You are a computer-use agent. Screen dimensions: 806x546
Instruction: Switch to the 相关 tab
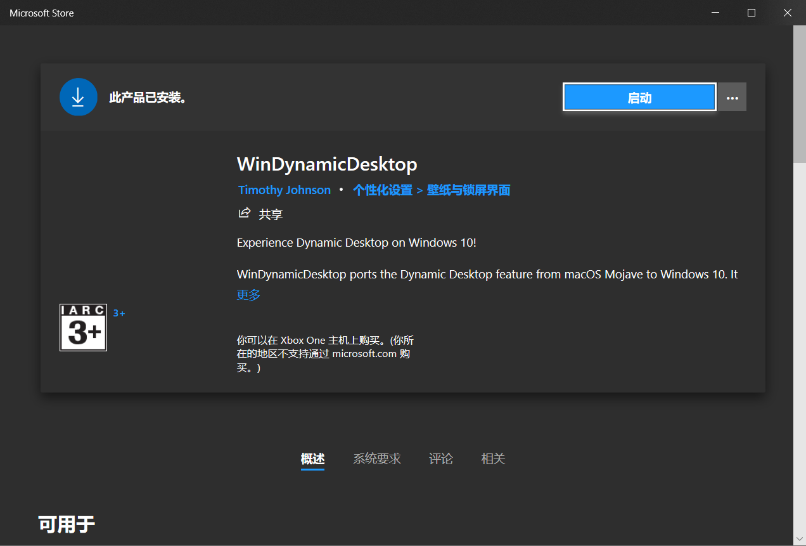click(493, 458)
